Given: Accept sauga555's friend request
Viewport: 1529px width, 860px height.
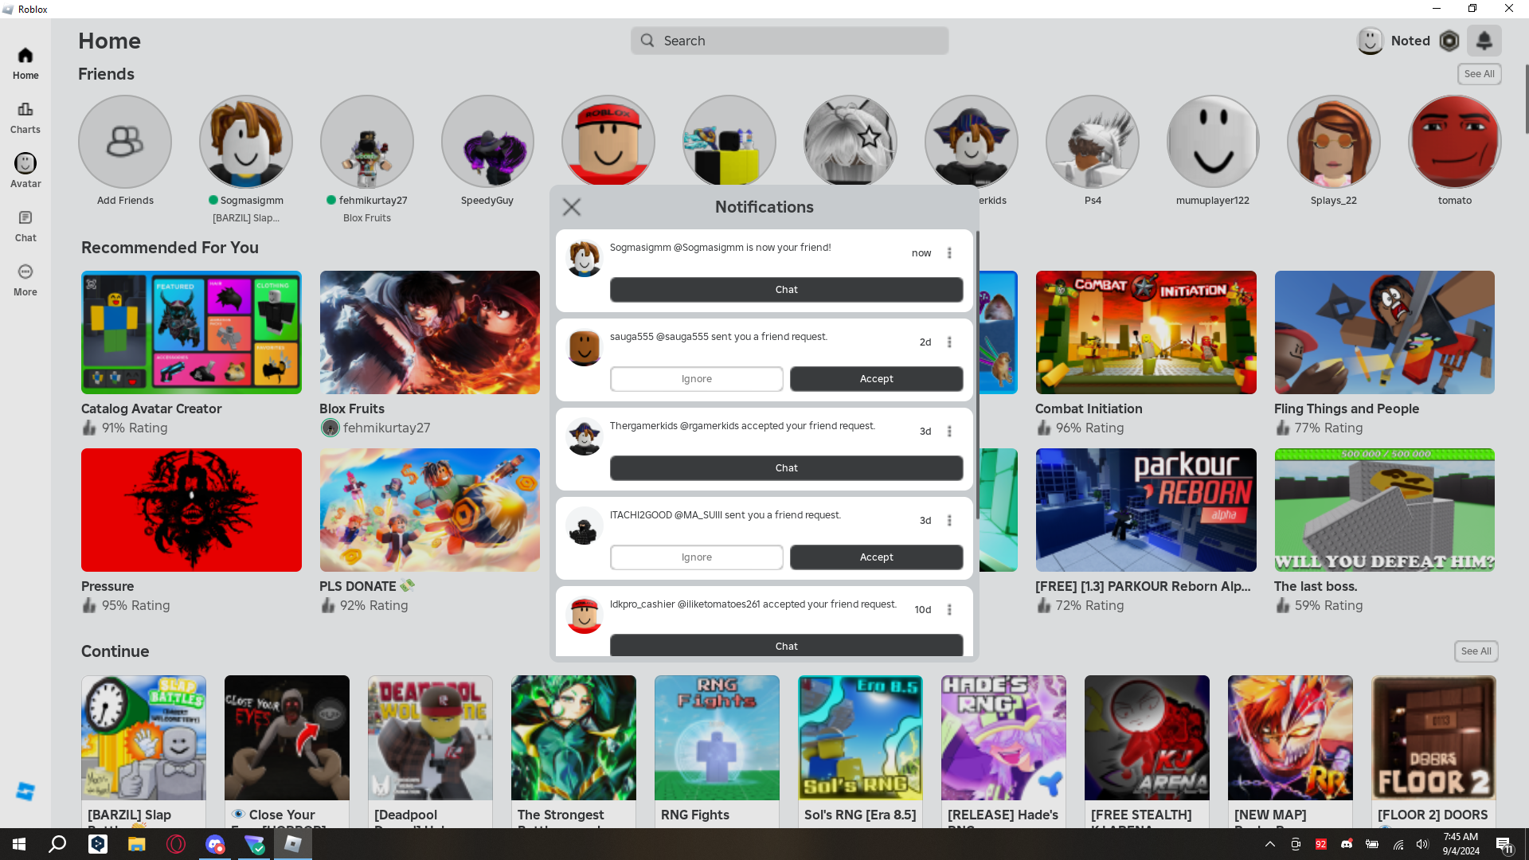Looking at the screenshot, I should (876, 379).
